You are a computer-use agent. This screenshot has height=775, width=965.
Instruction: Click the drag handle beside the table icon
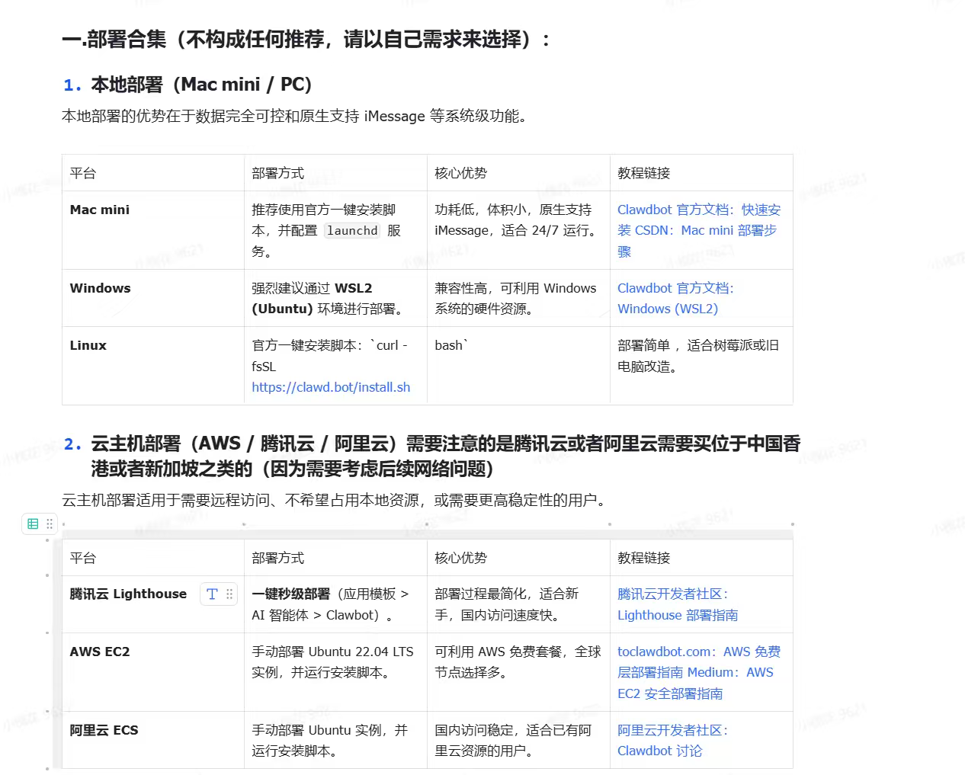(50, 524)
